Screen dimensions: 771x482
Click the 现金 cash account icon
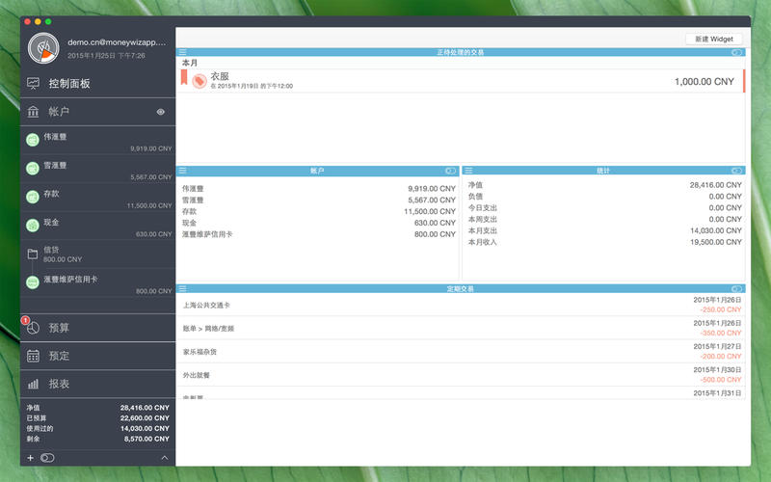(x=33, y=224)
